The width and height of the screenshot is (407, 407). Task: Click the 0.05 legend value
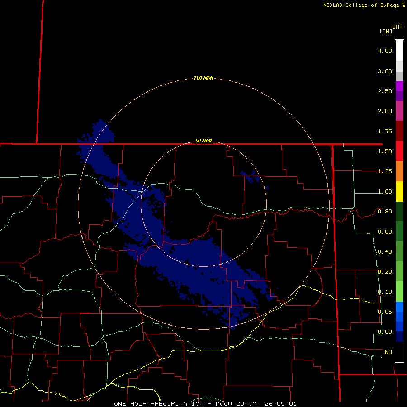click(385, 312)
